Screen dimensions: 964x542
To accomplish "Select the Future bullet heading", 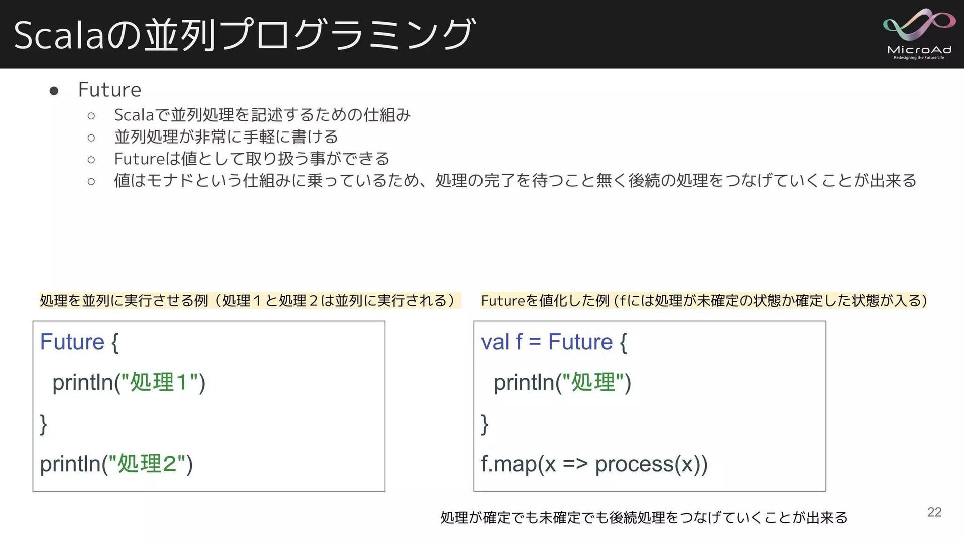I will (110, 90).
